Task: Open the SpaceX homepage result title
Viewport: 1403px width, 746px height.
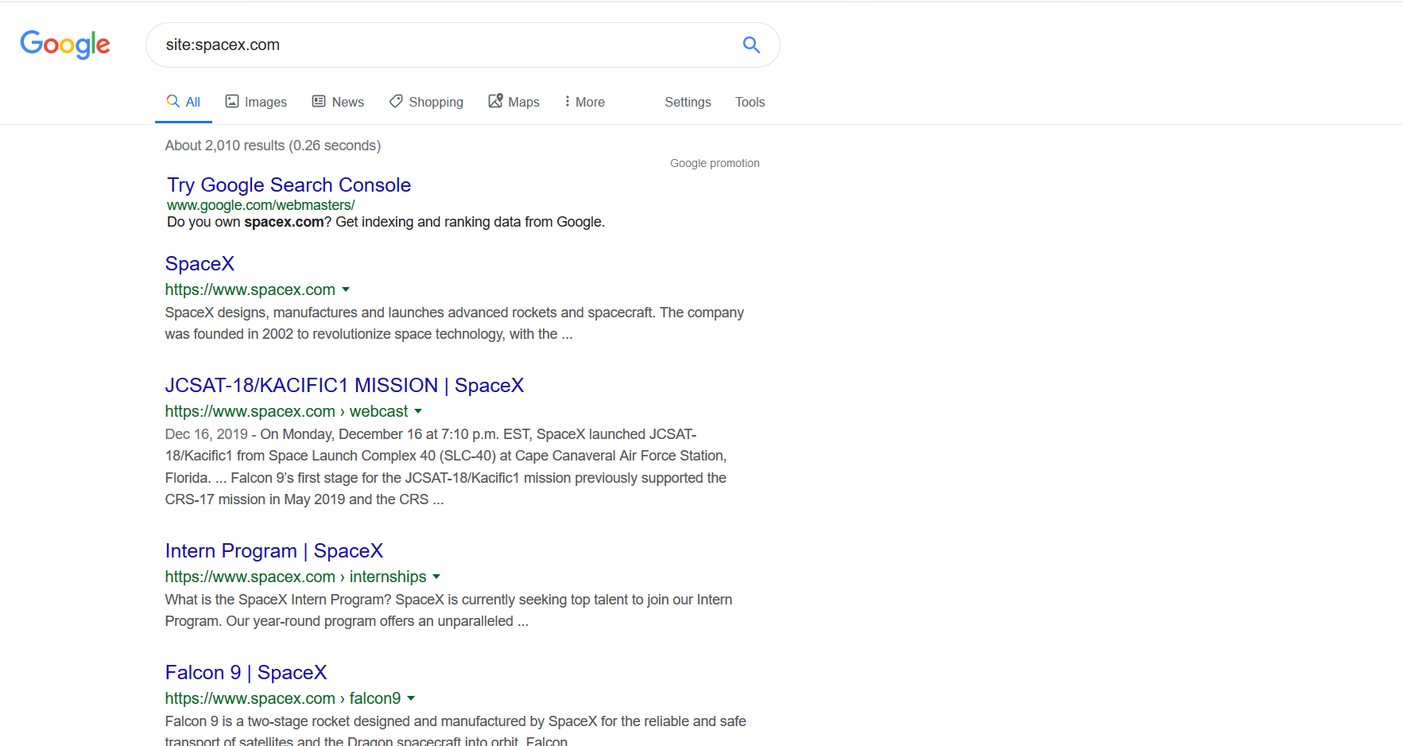Action: [200, 264]
